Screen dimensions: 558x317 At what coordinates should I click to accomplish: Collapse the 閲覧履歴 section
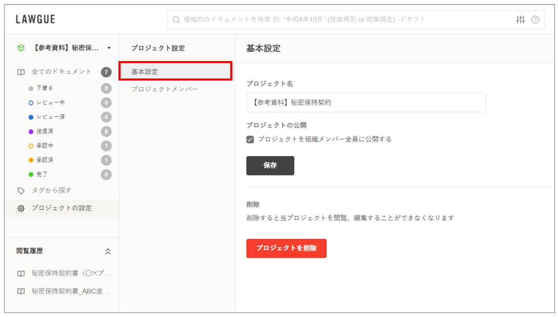point(107,251)
